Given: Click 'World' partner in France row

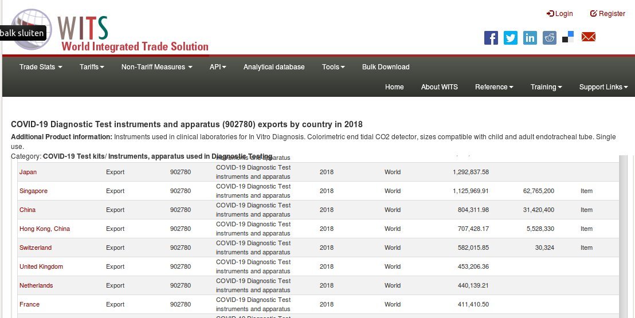Looking at the screenshot, I should 393,304.
